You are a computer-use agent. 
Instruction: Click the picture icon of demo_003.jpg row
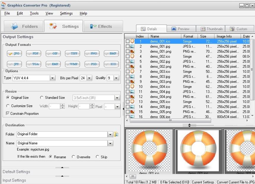coord(132,77)
